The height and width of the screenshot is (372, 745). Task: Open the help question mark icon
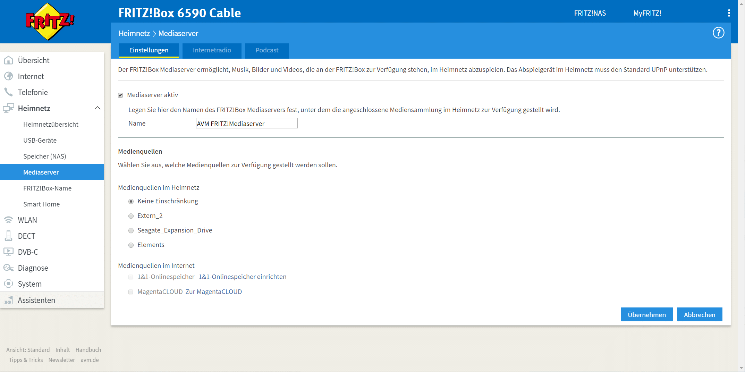718,33
